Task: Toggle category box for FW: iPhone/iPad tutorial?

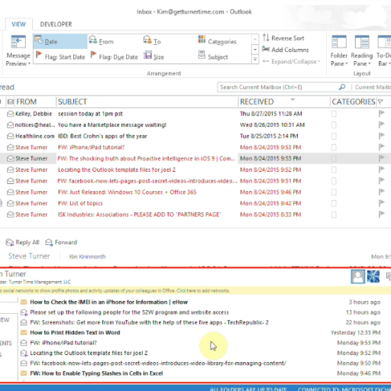Action: 334,147
